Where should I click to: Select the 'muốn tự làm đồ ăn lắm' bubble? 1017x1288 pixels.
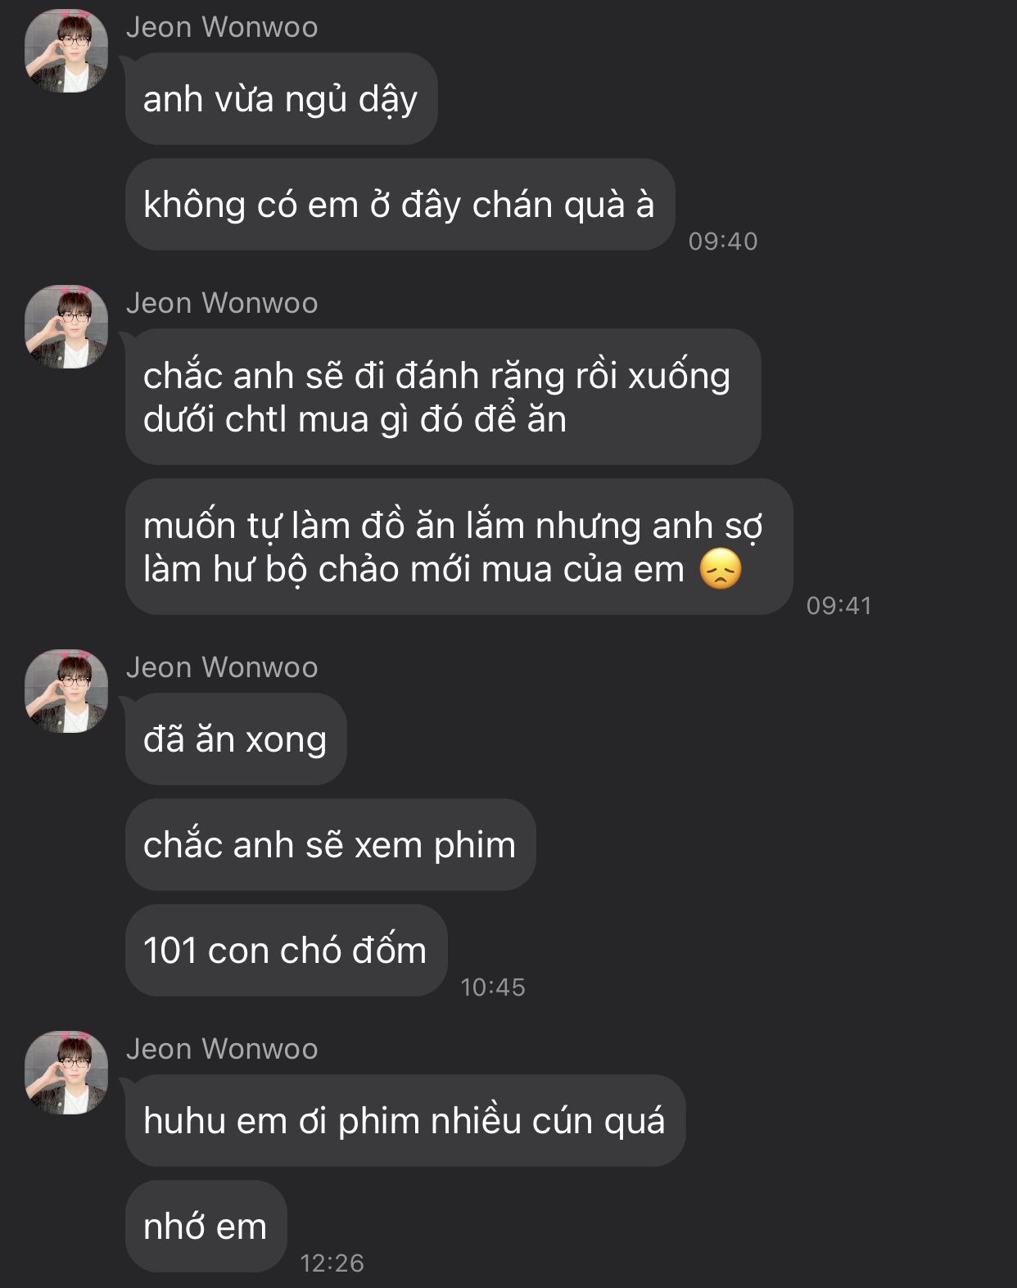(459, 547)
